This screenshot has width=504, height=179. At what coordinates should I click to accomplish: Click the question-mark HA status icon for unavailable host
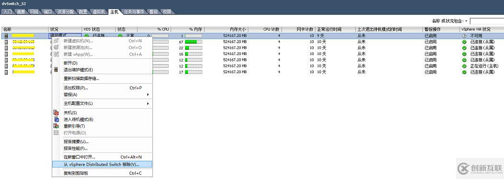pos(464,35)
